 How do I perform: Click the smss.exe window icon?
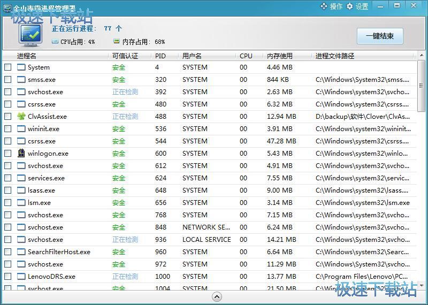coord(21,79)
